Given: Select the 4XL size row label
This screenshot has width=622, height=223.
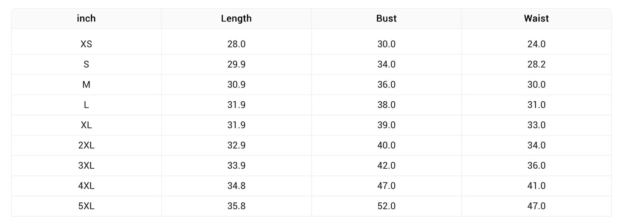Looking at the screenshot, I should point(86,186).
